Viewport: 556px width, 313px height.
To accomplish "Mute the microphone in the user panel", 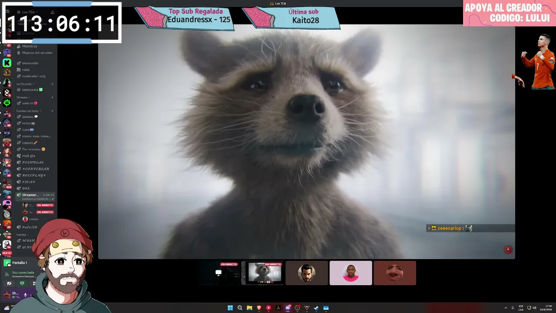I will [25, 295].
